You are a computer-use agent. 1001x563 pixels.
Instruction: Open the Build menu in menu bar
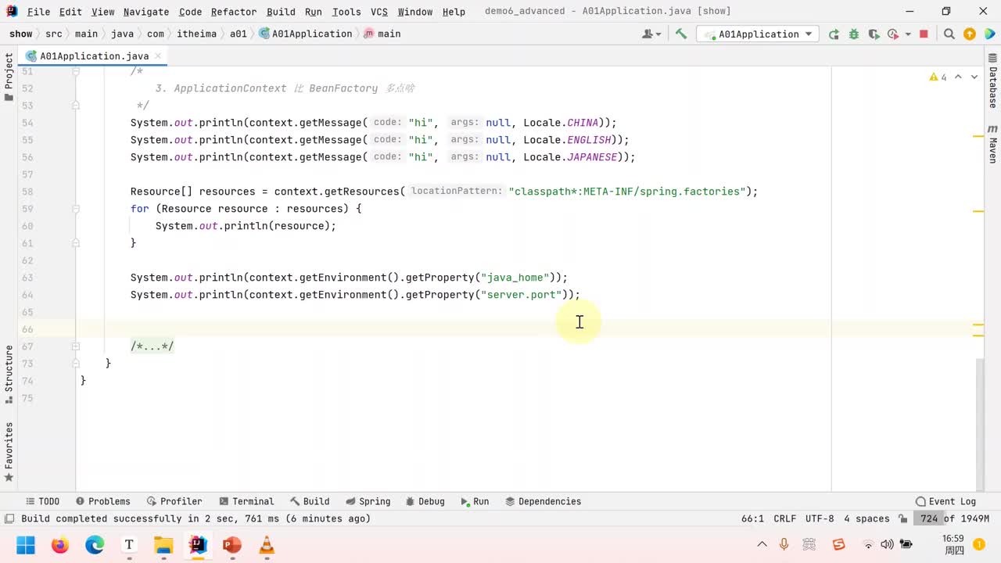(x=281, y=12)
